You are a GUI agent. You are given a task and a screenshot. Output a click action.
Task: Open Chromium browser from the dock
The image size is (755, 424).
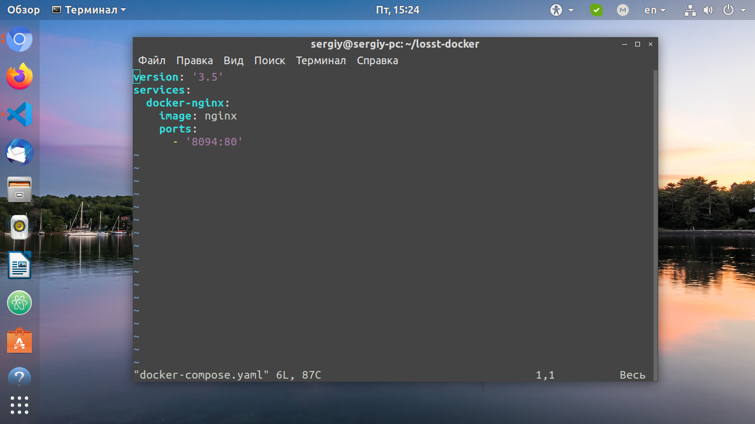pos(19,39)
